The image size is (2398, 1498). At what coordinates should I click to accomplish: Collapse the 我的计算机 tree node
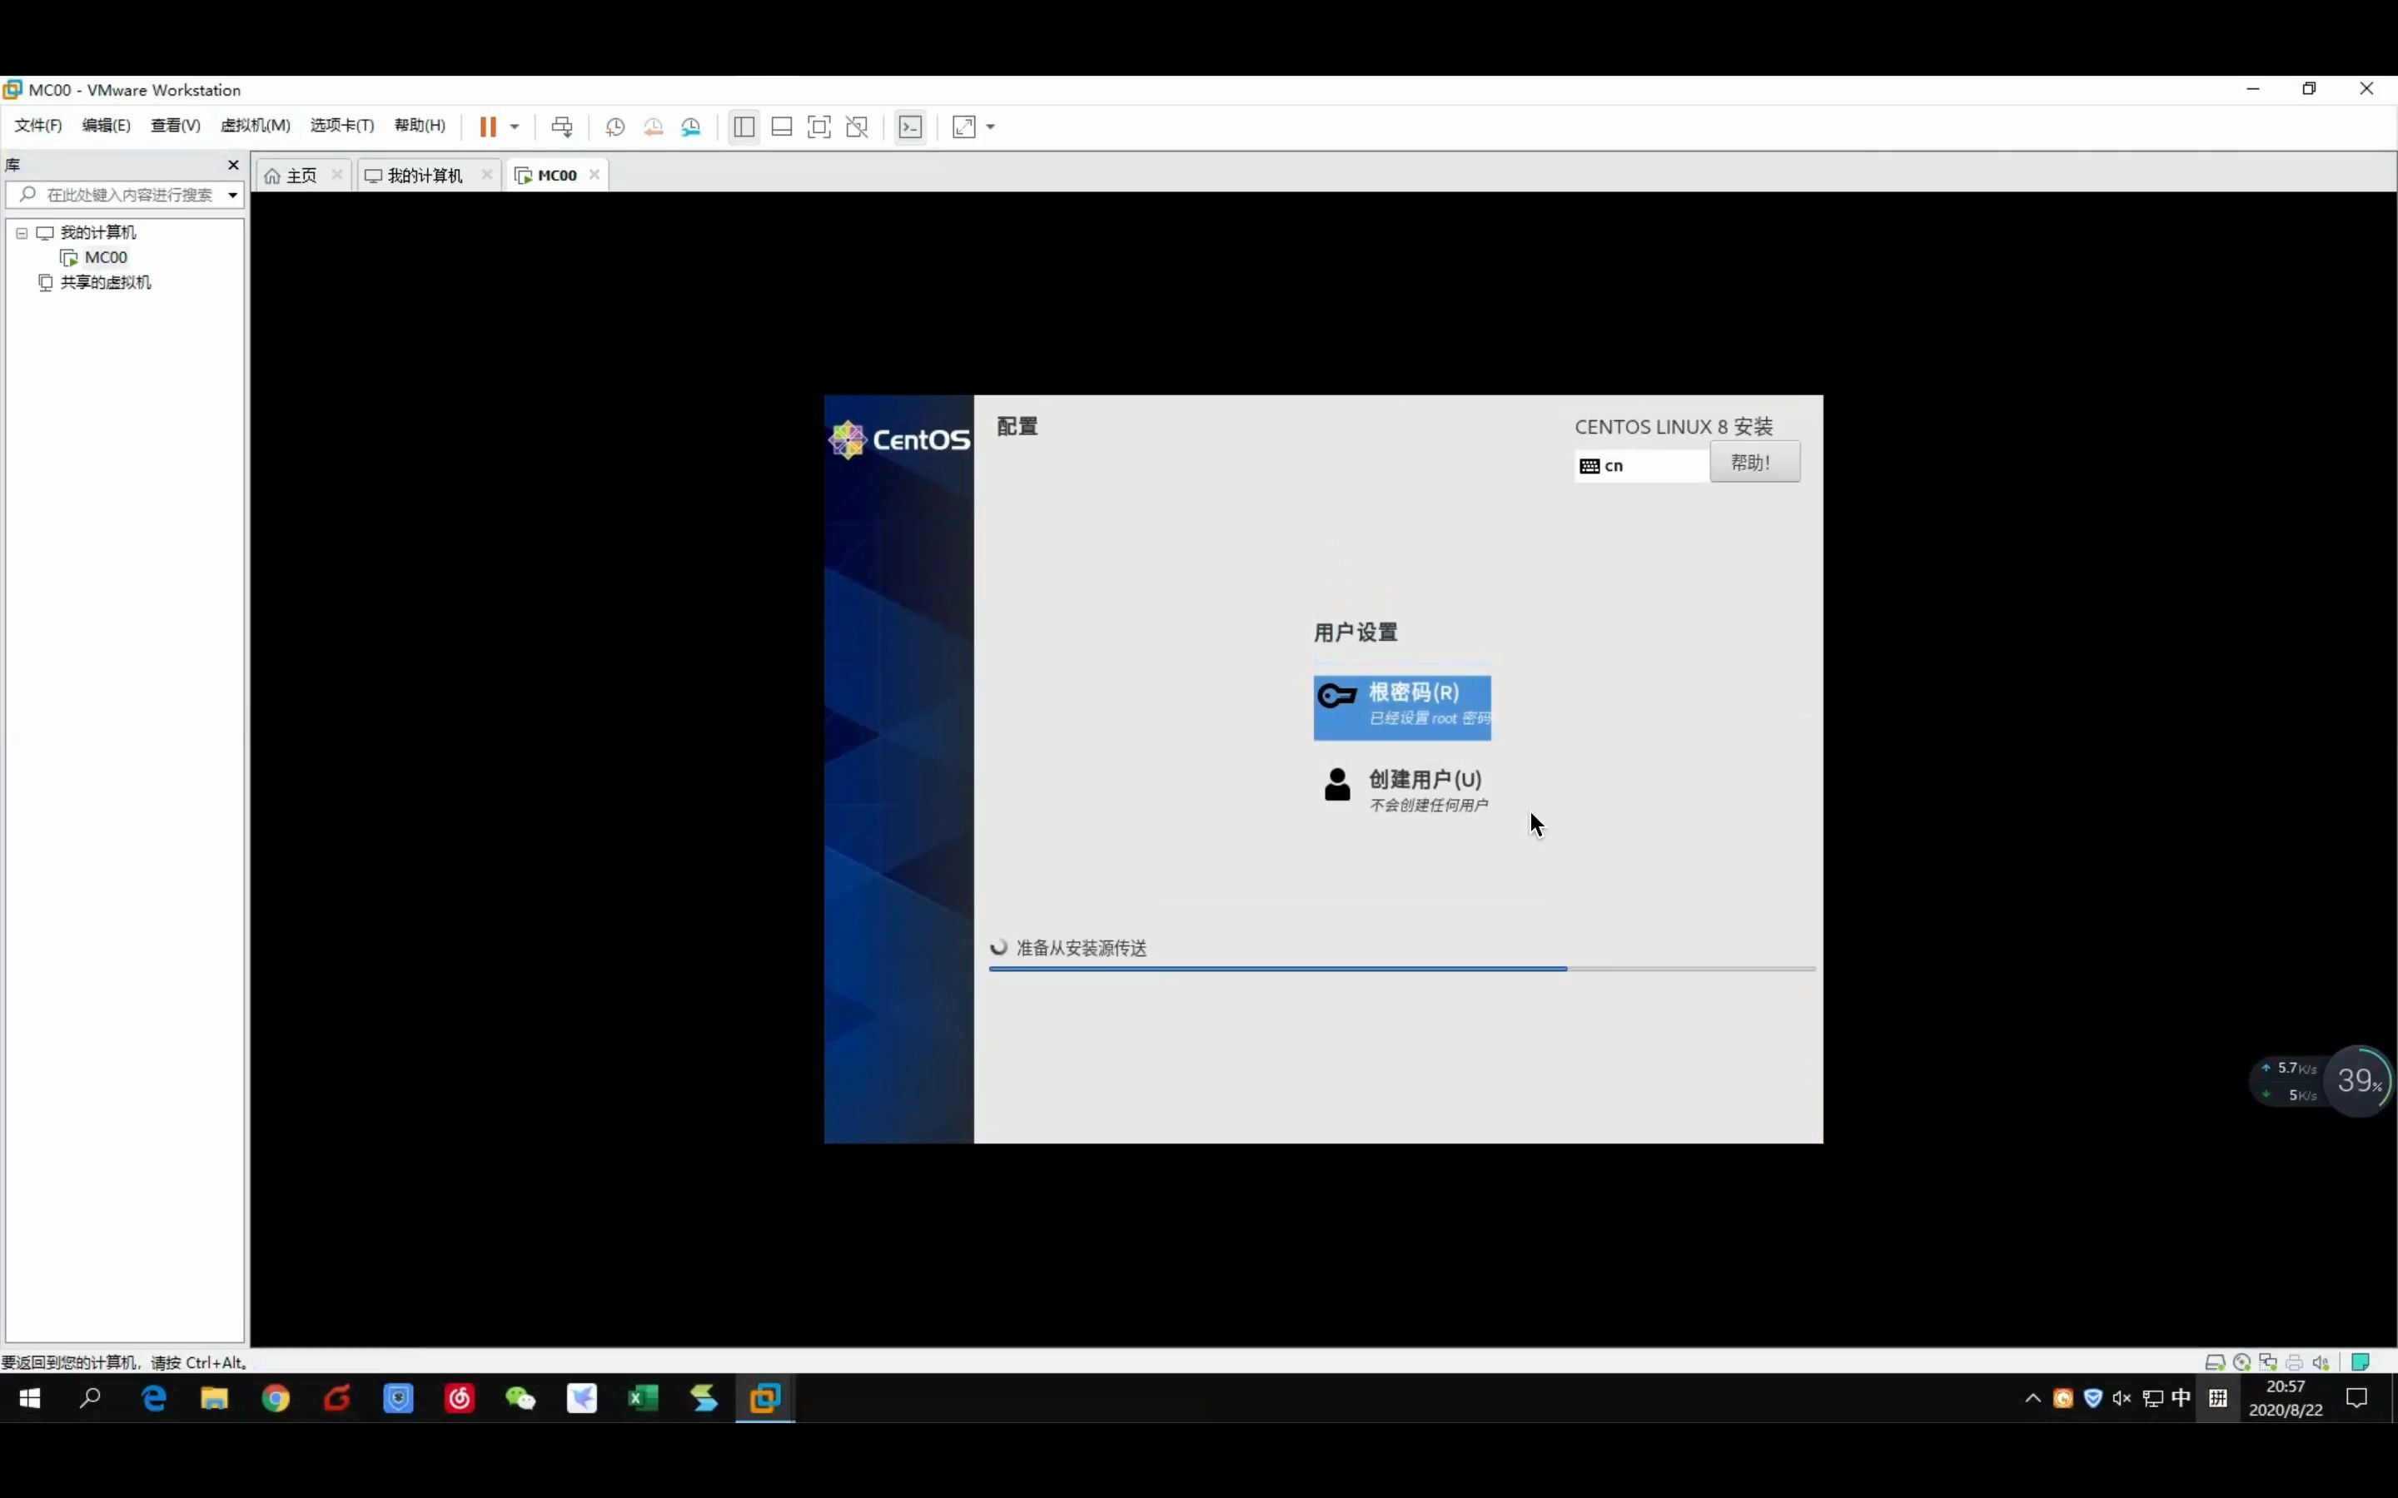21,233
